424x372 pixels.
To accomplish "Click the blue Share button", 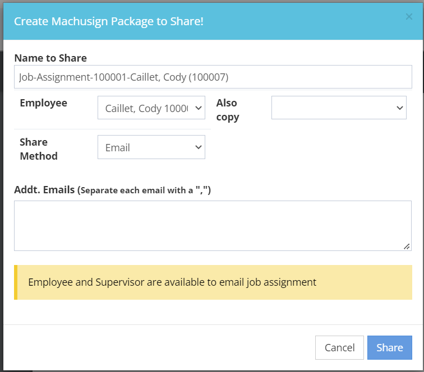I will (x=390, y=347).
